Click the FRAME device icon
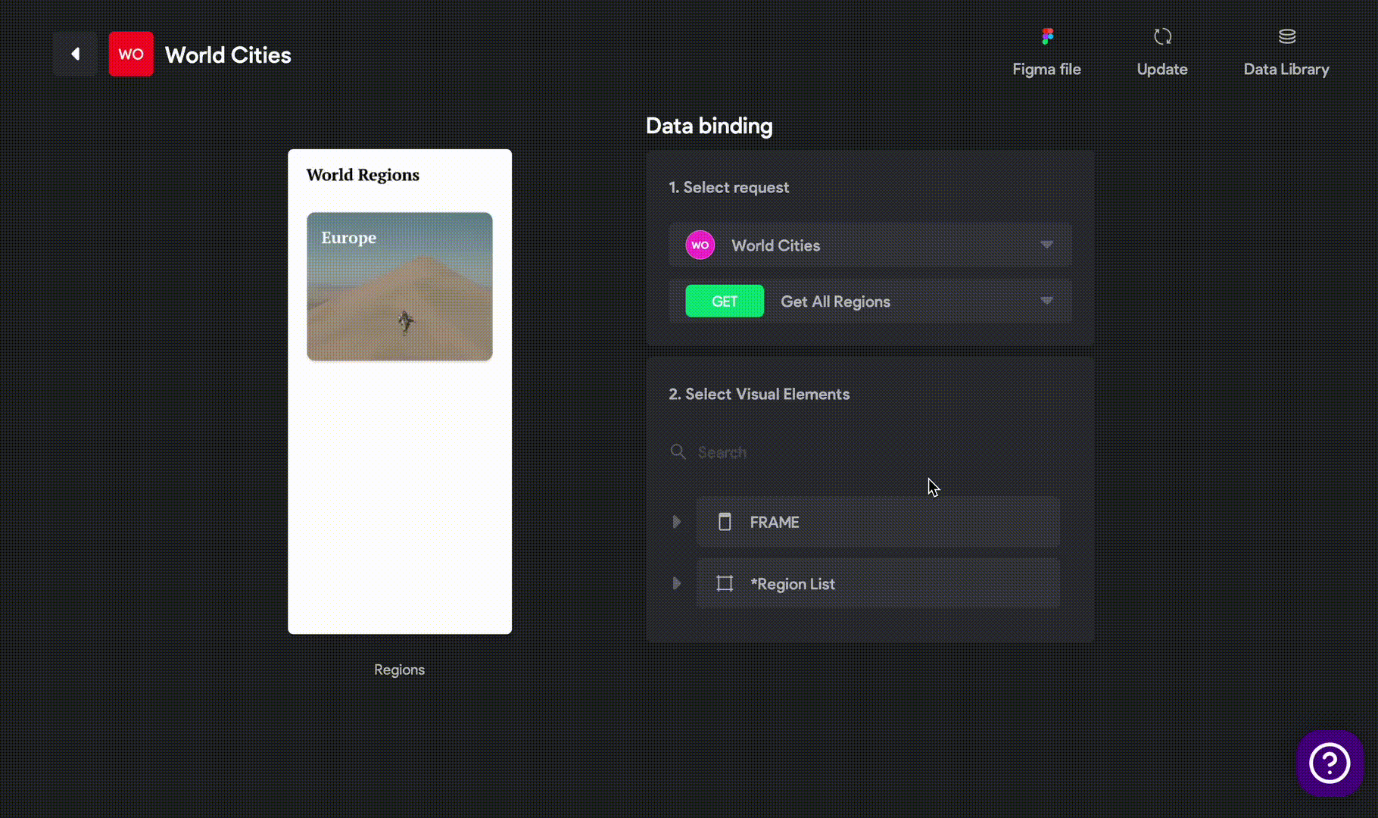This screenshot has width=1378, height=818. [x=725, y=522]
